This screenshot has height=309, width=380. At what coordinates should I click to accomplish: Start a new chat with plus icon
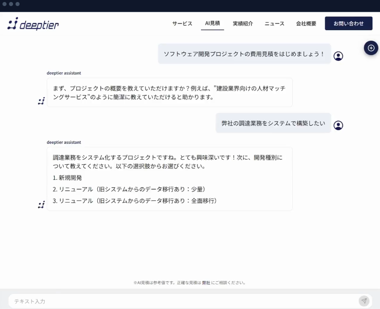tap(371, 48)
